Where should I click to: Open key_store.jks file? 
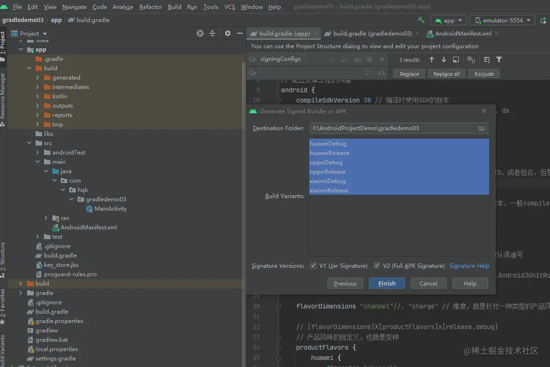[57, 265]
